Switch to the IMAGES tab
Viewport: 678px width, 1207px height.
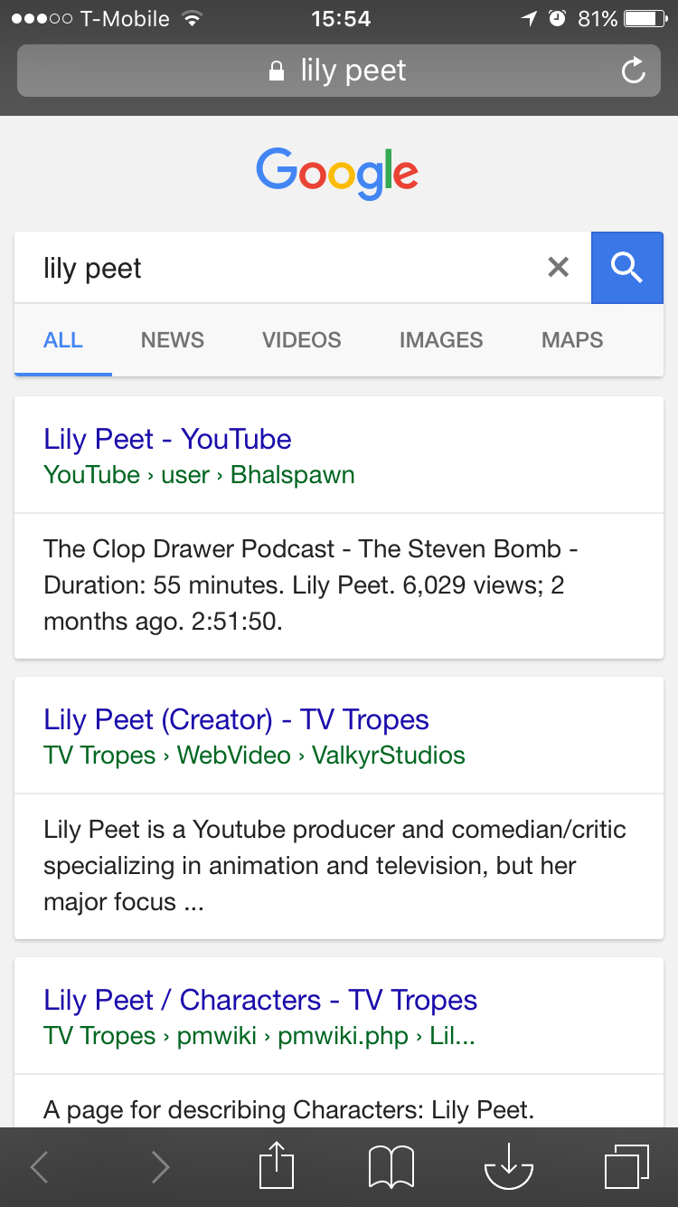coord(440,339)
